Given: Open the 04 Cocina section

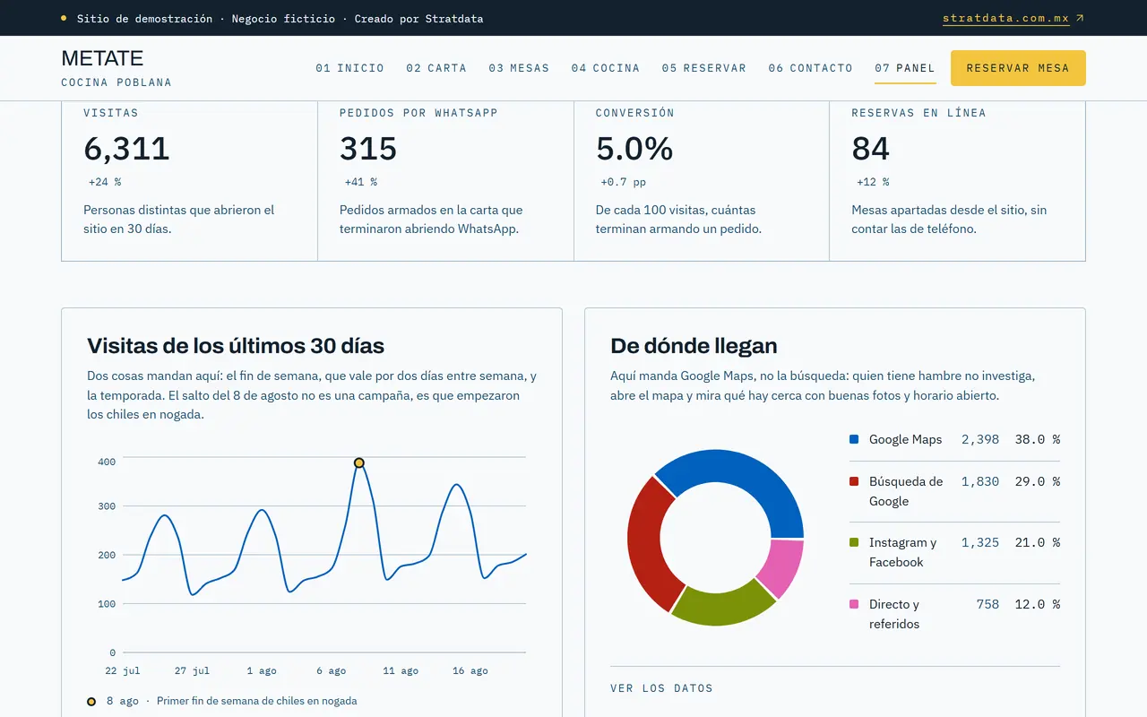Looking at the screenshot, I should 606,68.
